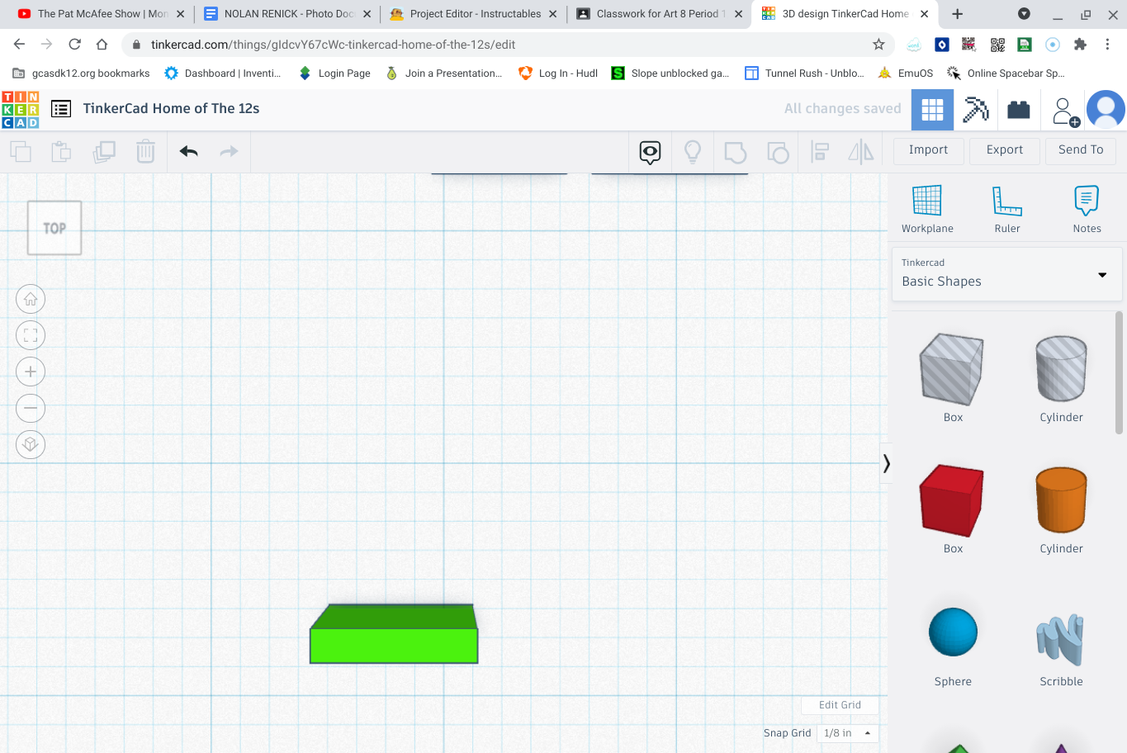Click the add collaborator person icon
This screenshot has height=753, width=1127.
(1064, 108)
